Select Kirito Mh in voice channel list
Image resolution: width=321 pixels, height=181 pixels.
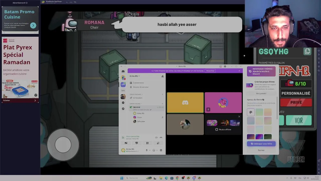[x=140, y=113]
